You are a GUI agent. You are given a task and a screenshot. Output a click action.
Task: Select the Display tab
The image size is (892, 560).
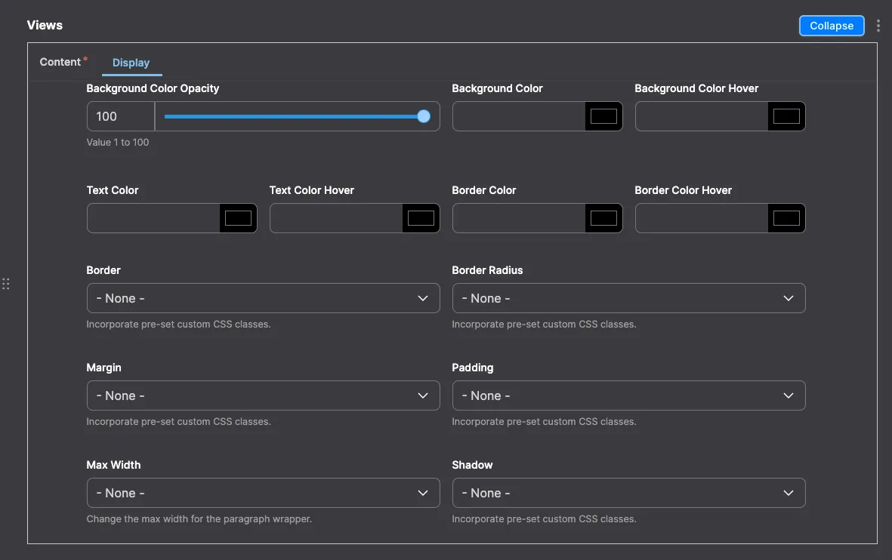tap(131, 63)
